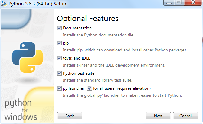Screen dimensions: 203x124
Task: Uncheck the py launcher checkbox
Action: click(x=59, y=88)
